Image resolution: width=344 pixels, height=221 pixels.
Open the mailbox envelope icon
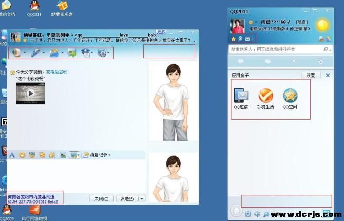pyautogui.click(x=247, y=39)
